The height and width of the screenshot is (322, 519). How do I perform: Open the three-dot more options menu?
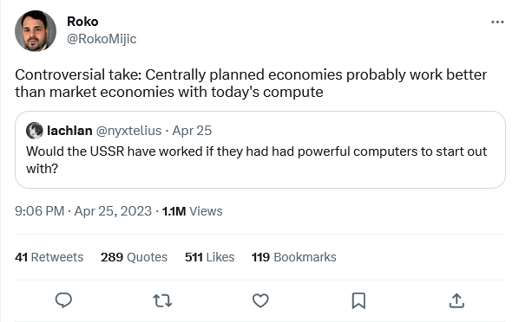coord(497,23)
